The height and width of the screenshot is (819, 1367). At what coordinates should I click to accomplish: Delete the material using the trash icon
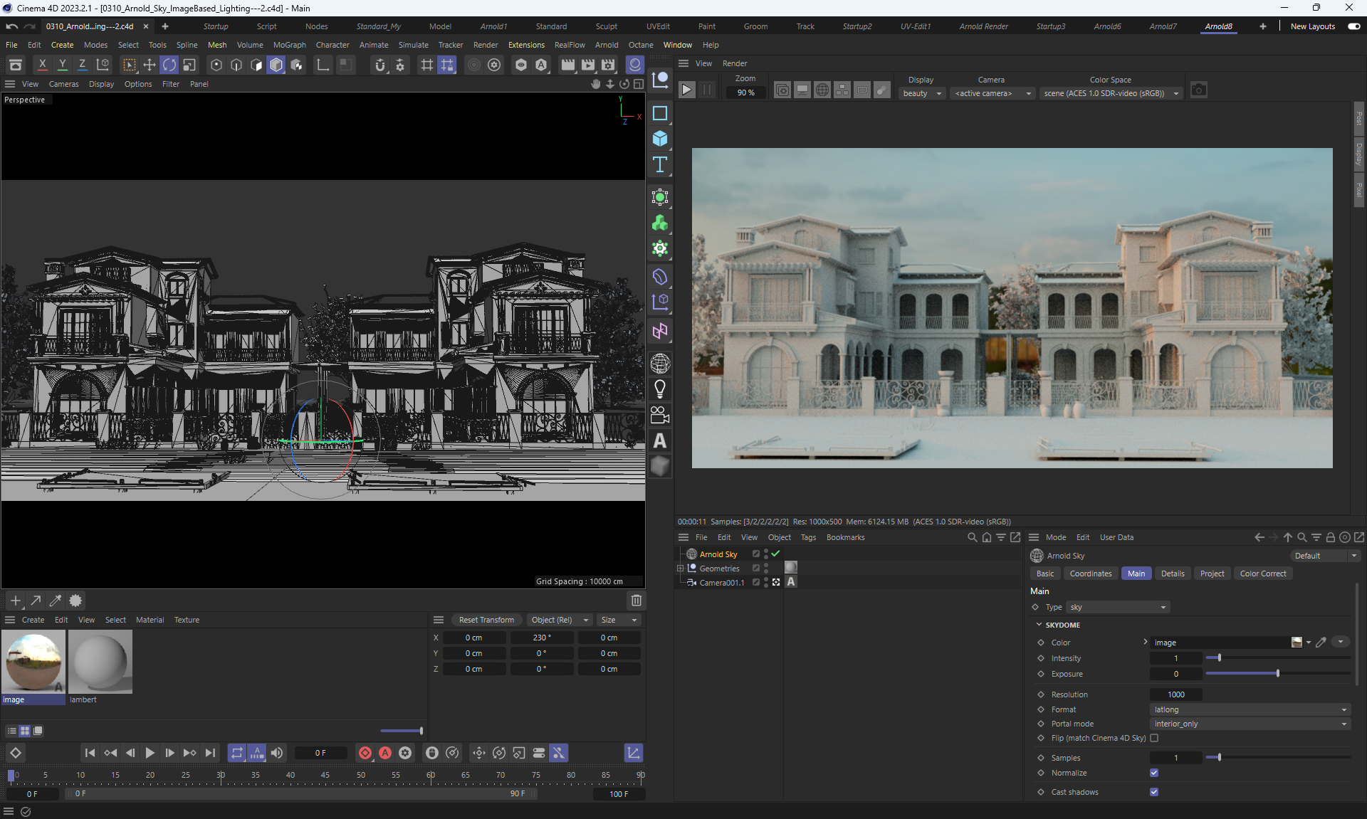(x=637, y=601)
